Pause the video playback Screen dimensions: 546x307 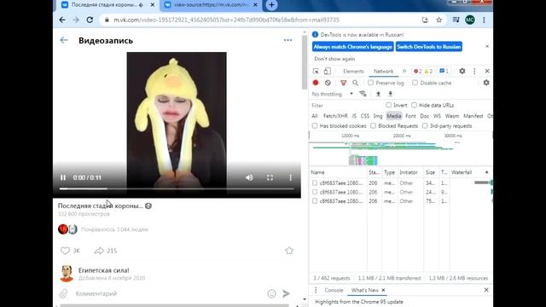(63, 177)
